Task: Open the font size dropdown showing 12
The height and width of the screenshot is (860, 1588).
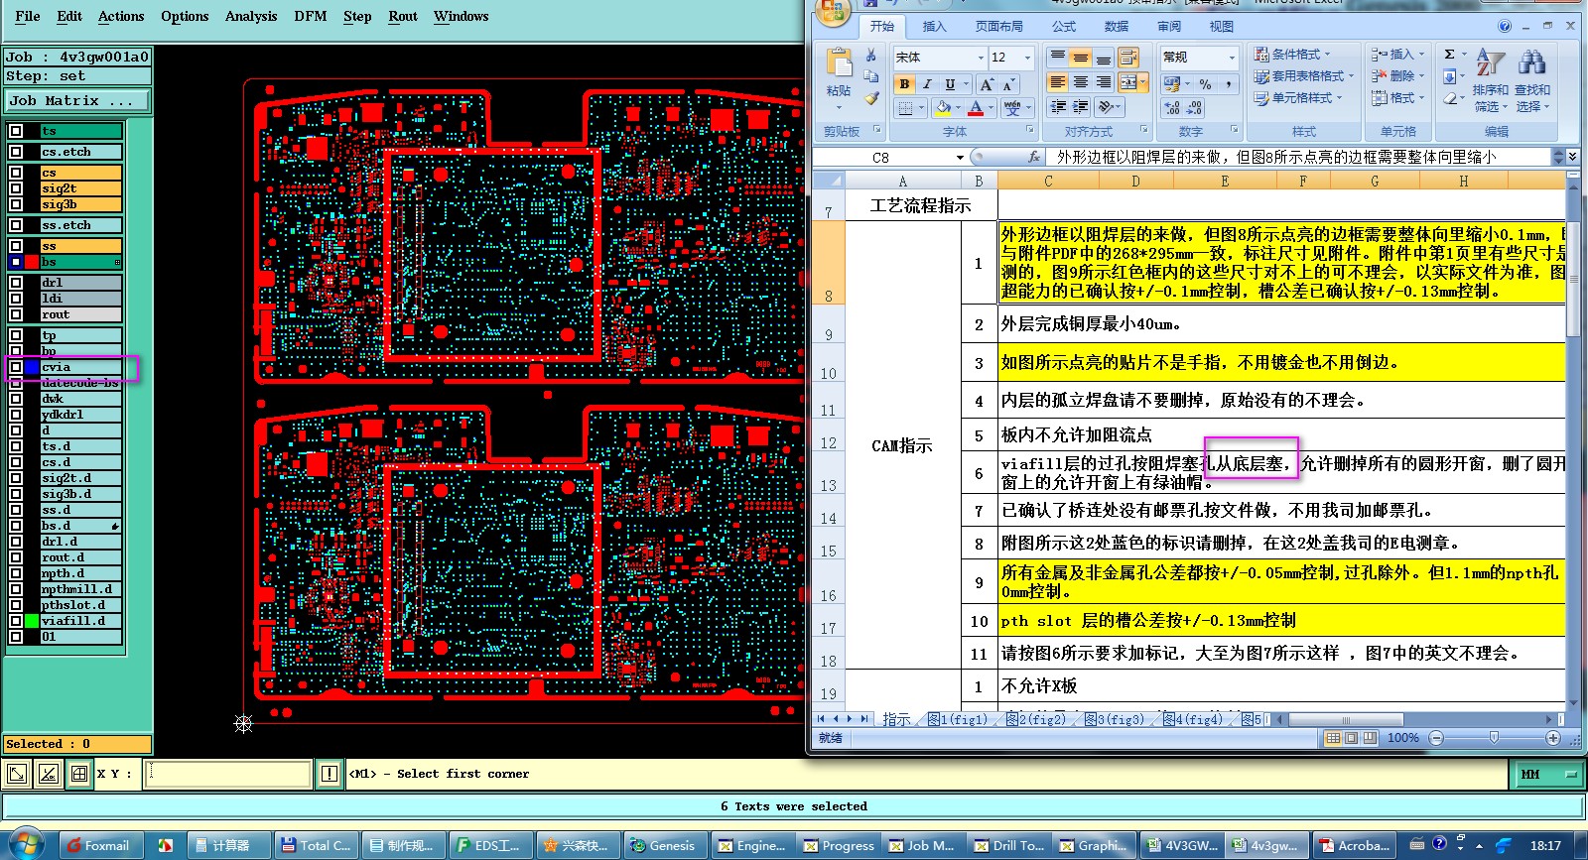Action: 1027,58
